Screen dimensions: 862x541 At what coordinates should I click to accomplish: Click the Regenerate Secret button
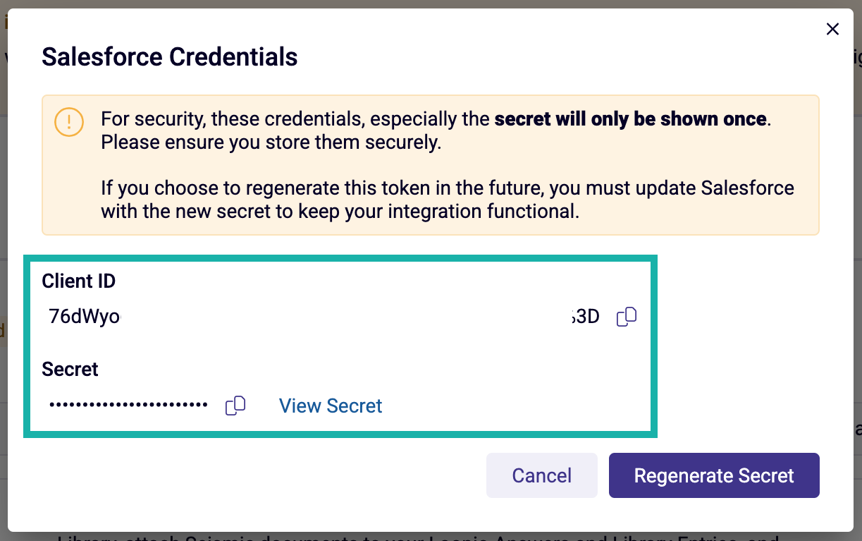714,475
